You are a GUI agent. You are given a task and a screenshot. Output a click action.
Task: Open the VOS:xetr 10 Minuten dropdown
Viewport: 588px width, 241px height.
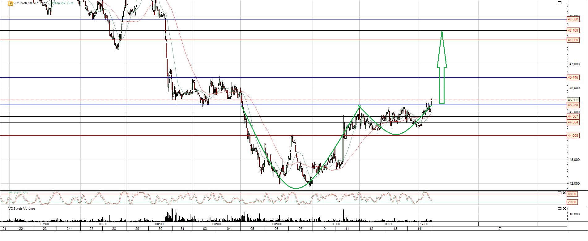pyautogui.click(x=46, y=3)
